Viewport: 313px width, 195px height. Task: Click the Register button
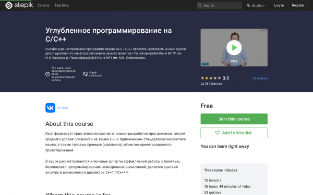tap(298, 5)
